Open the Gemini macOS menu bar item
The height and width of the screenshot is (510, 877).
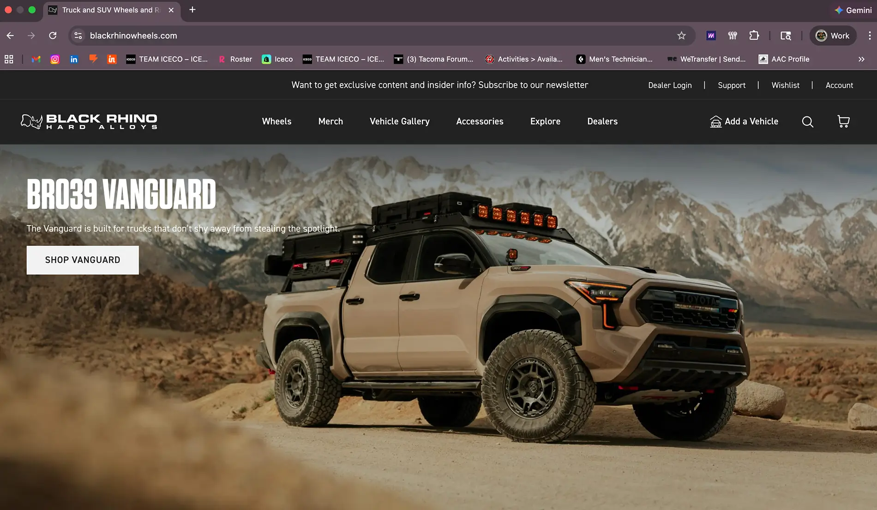tap(852, 10)
